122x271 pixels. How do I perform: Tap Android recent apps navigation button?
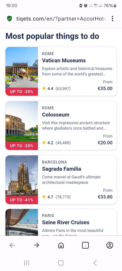26,263
